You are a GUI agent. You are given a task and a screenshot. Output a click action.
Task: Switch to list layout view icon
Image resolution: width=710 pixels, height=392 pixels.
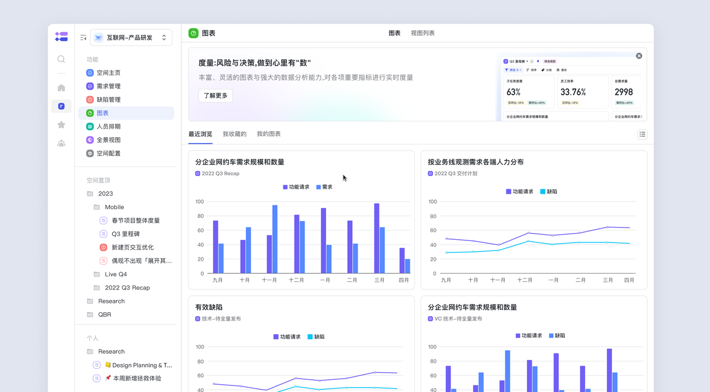coord(642,134)
